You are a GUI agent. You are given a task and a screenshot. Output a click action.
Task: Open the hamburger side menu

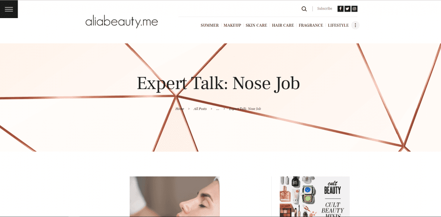9,9
